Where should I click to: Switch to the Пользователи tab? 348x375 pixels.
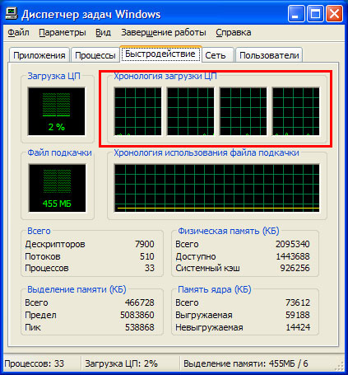tap(269, 55)
